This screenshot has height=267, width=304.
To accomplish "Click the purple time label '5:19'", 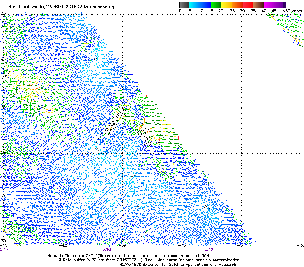I will tap(209, 249).
